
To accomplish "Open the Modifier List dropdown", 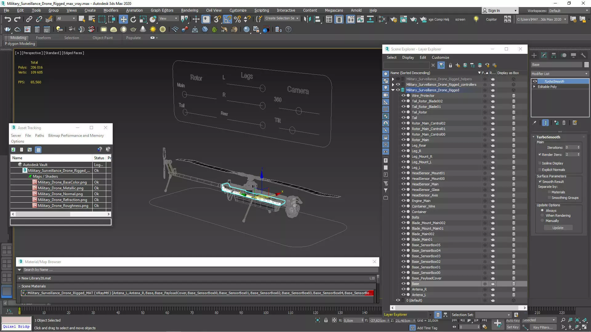I will point(560,74).
